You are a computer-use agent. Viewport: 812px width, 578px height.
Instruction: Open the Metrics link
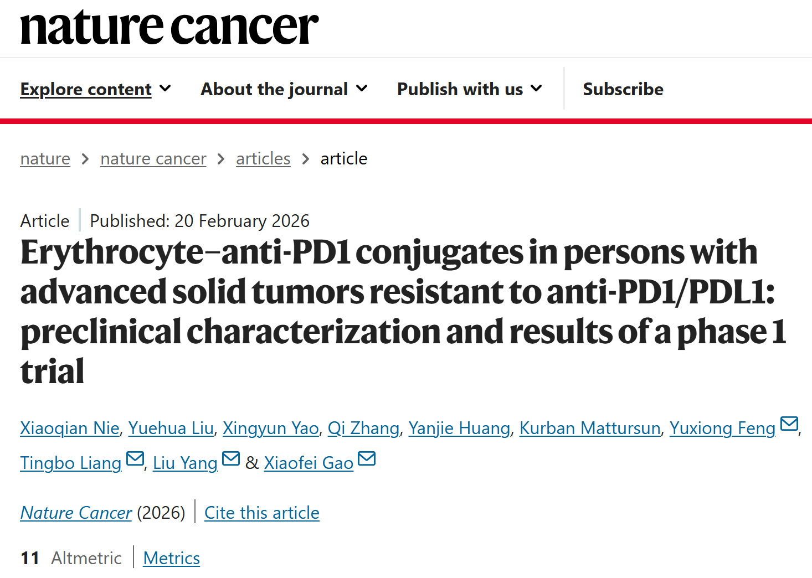[x=172, y=558]
